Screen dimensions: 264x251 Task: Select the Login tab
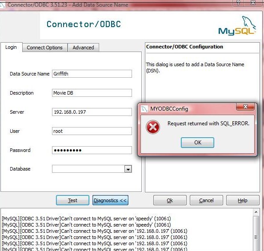[11, 47]
